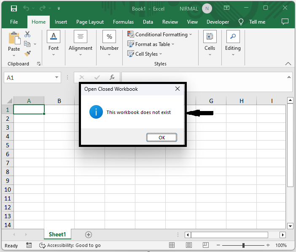Click the Tell me lightbulb search
The image size is (296, 252).
click(x=252, y=22)
